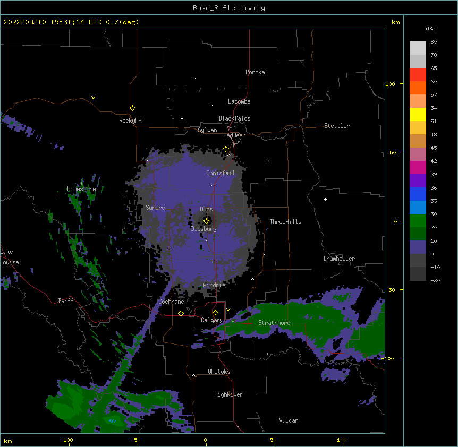458x447 pixels.
Task: Click the white 80 dBZ legend swatch
Action: [418, 48]
